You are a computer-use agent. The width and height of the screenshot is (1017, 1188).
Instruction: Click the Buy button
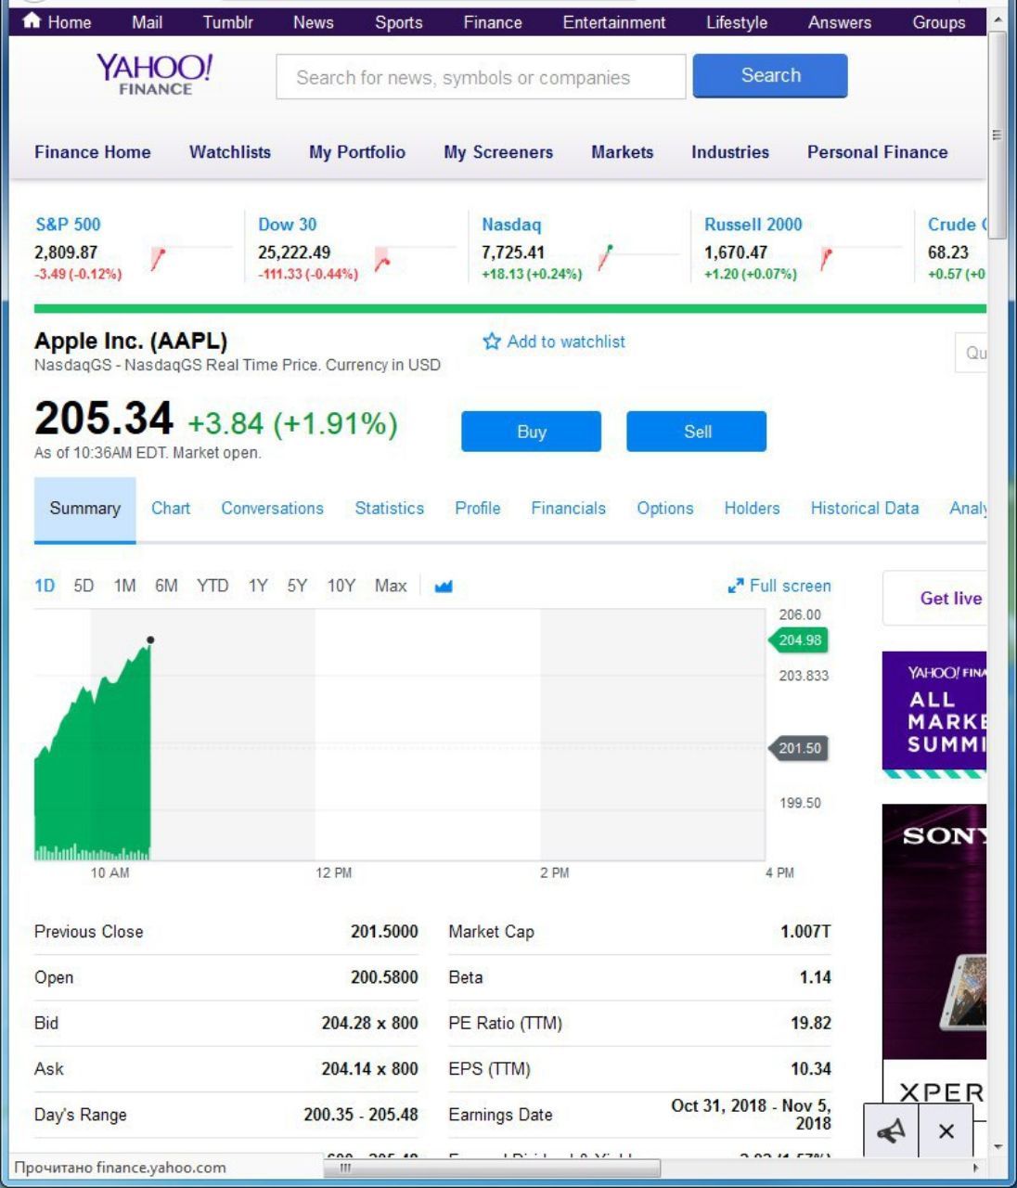(531, 432)
